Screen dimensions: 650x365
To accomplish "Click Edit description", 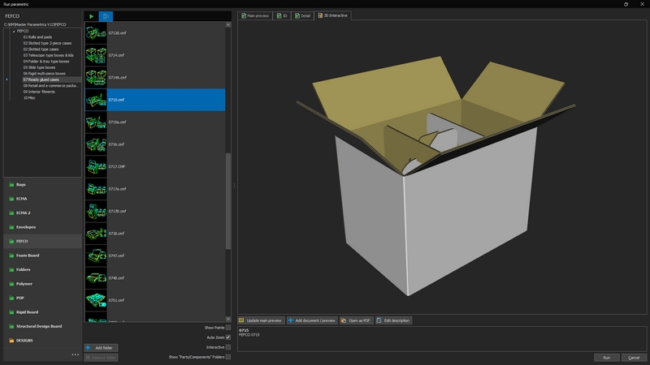I will point(393,320).
